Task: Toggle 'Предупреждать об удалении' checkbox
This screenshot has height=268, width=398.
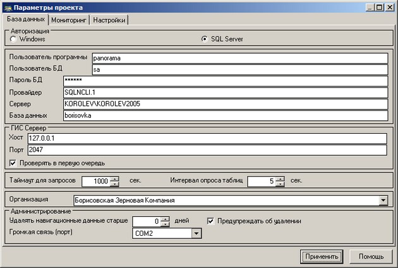Action: [x=212, y=221]
